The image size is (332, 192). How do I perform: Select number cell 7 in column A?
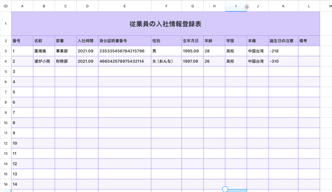pos(22,112)
